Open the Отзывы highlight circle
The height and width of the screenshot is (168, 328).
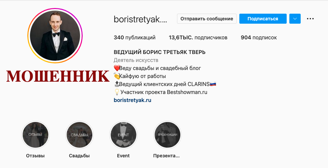tap(35, 135)
